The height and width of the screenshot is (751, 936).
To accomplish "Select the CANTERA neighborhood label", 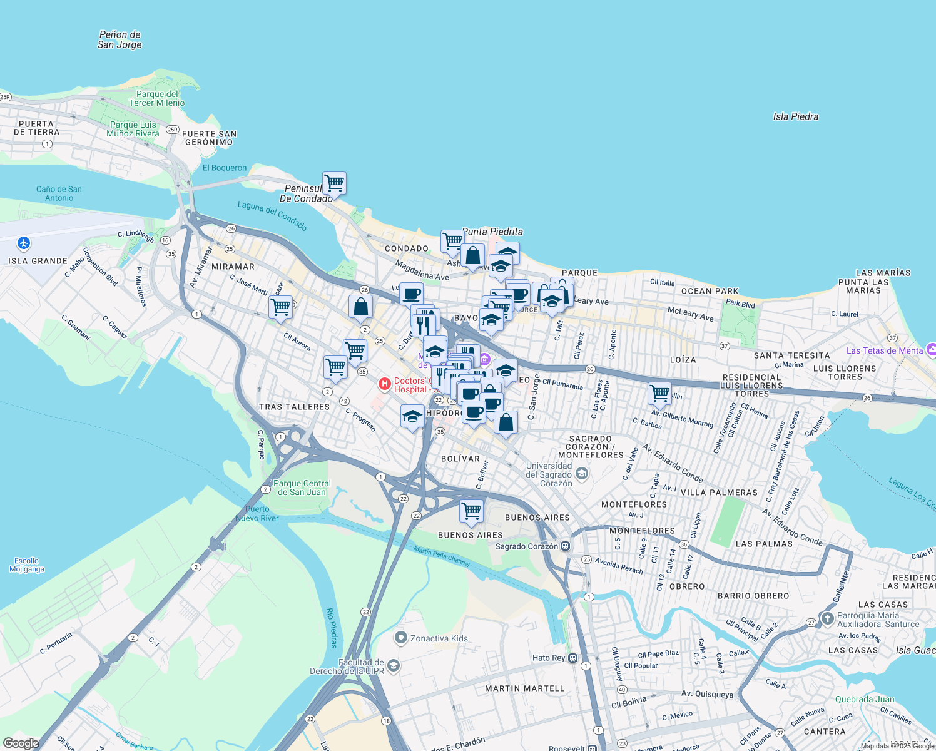I will click(x=825, y=732).
